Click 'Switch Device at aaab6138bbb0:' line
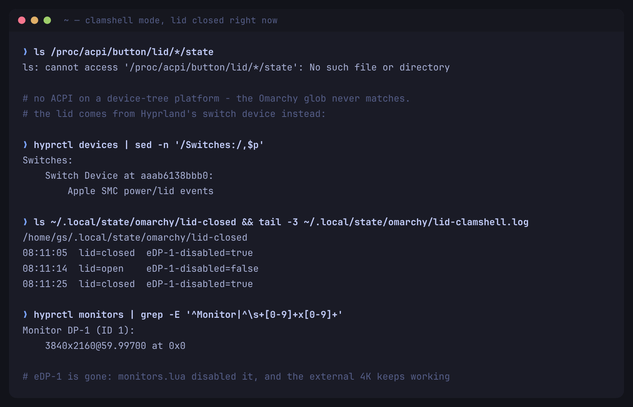This screenshot has width=633, height=407. point(129,176)
